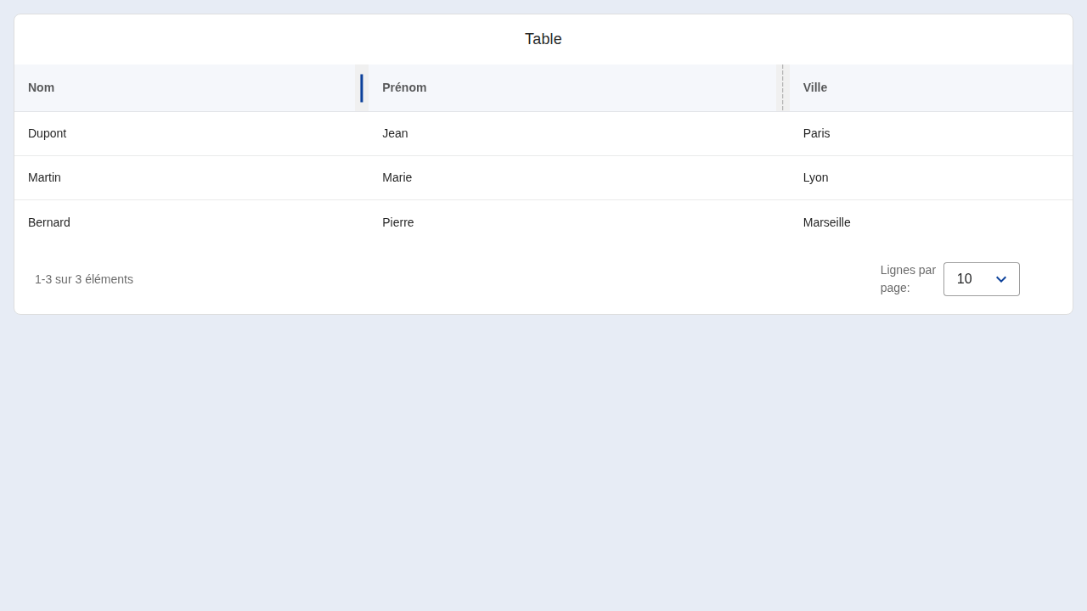Click the Lyon cell in Ville column
Image resolution: width=1087 pixels, height=611 pixels.
click(815, 177)
